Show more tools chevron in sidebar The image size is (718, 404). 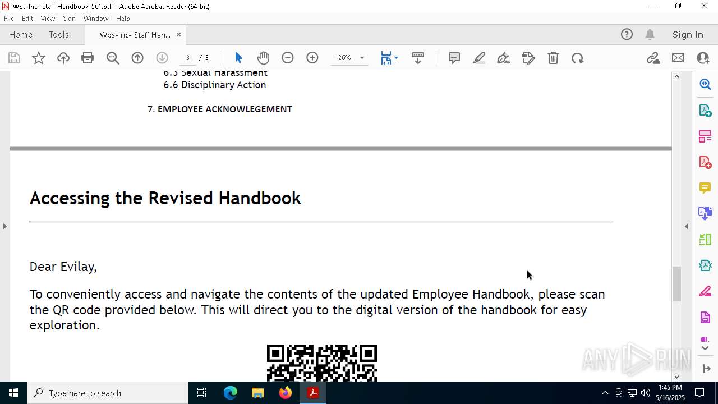coord(705,348)
